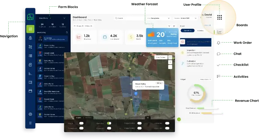Click the search icon beside Block Listing
The width and height of the screenshot is (259, 140).
click(x=67, y=32)
